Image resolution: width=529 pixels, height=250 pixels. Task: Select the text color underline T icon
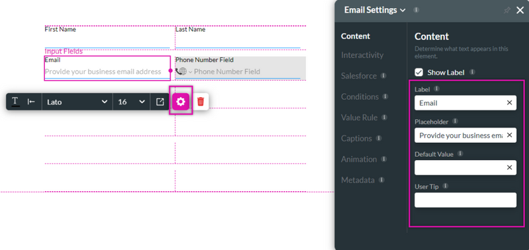(15, 102)
